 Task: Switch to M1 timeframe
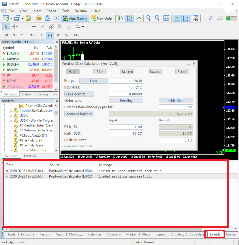(x=6, y=35)
